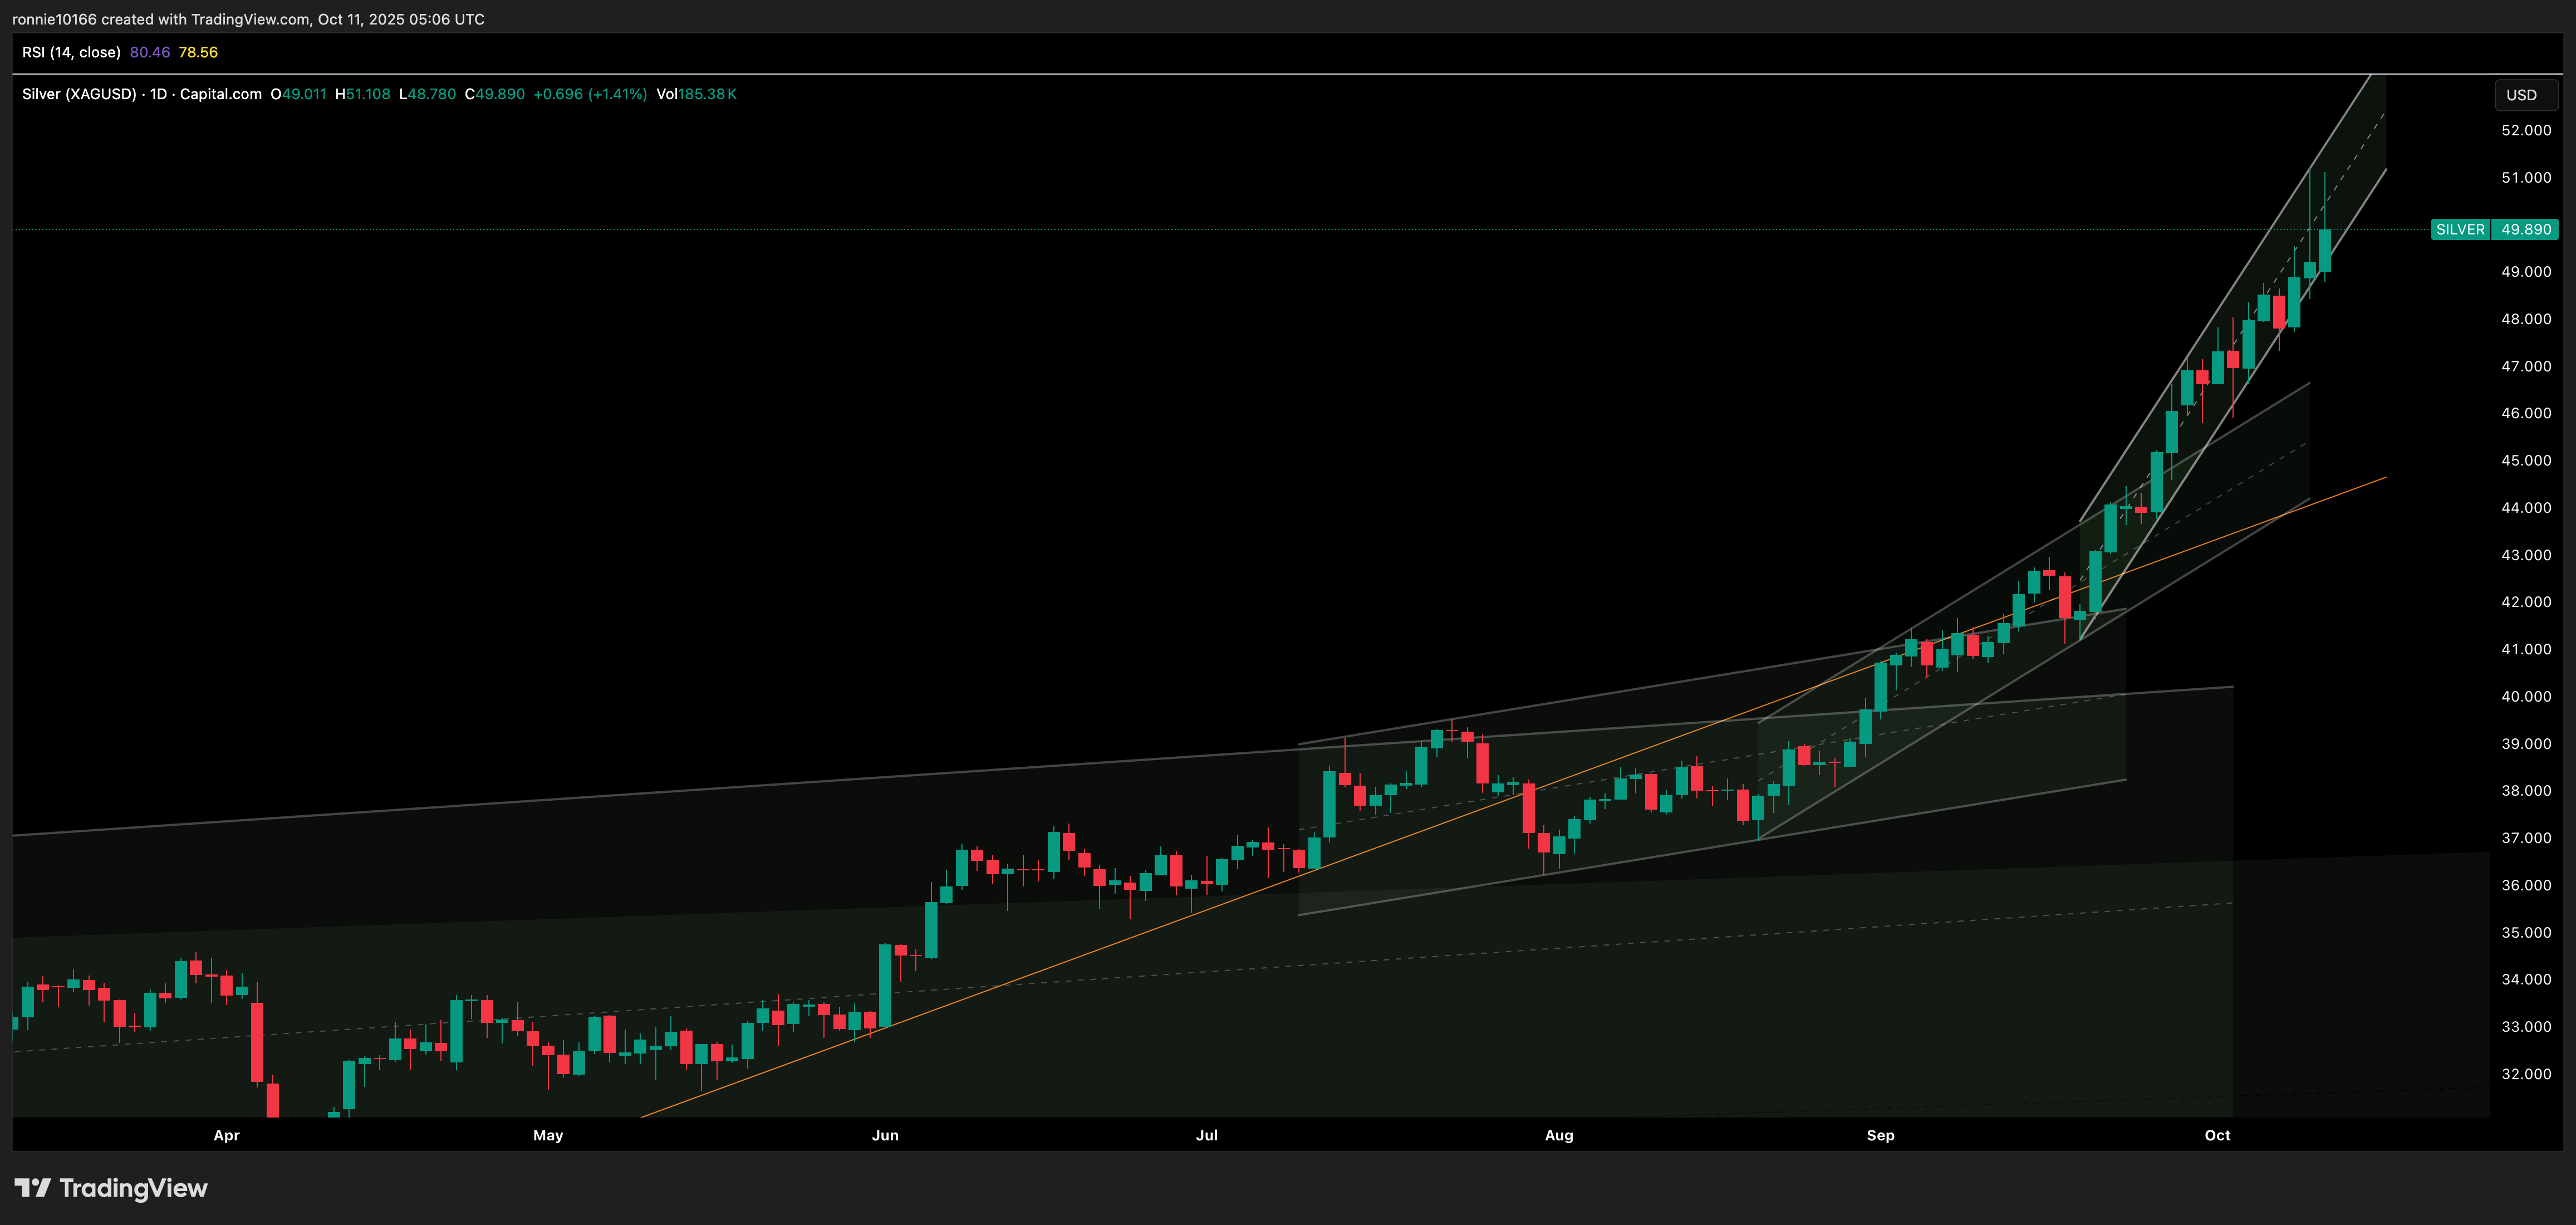
Task: Select the RSI (14, close) indicator title
Action: 71,52
